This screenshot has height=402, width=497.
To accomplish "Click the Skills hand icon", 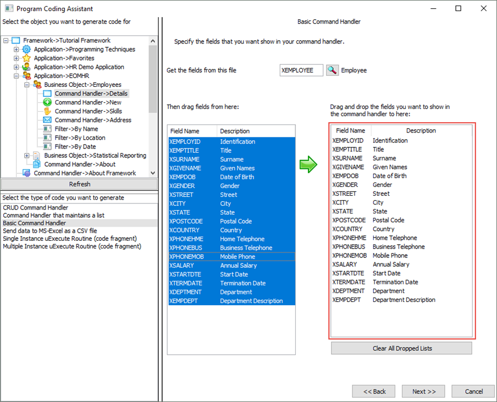I will point(47,111).
